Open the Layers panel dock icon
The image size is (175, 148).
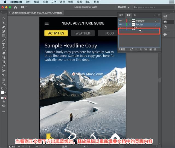165,22
